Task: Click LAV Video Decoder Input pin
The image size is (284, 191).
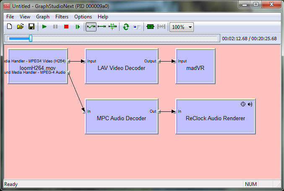Action: click(84, 61)
